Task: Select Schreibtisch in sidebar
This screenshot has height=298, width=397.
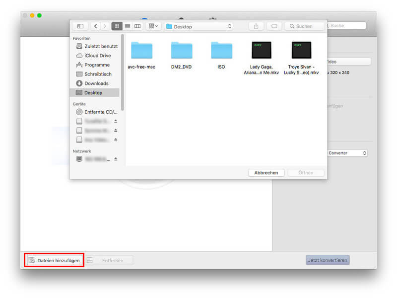Action: point(94,74)
